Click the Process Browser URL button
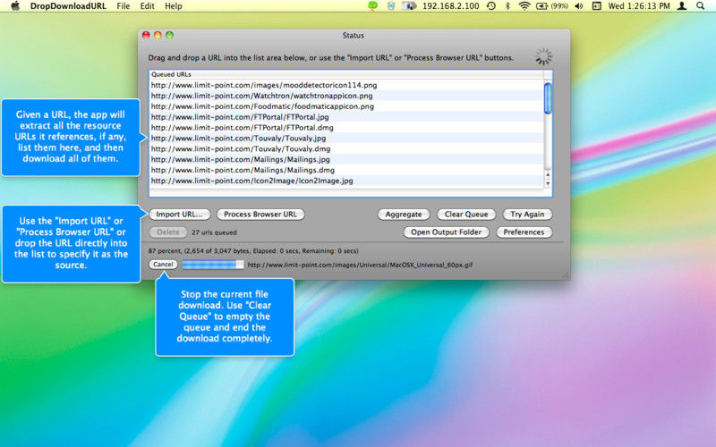 260,215
